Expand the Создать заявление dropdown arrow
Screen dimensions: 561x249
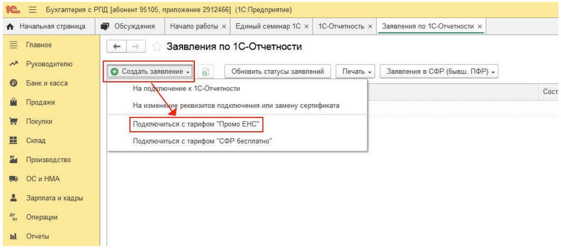[x=187, y=72]
